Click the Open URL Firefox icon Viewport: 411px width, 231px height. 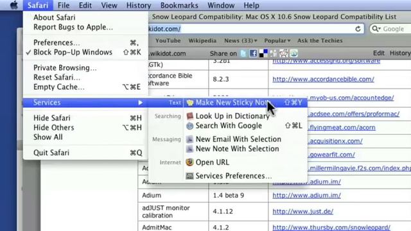point(190,162)
